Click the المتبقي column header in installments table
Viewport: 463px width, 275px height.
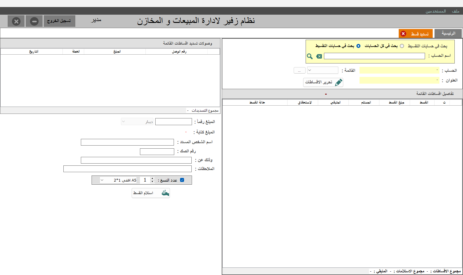pos(335,103)
